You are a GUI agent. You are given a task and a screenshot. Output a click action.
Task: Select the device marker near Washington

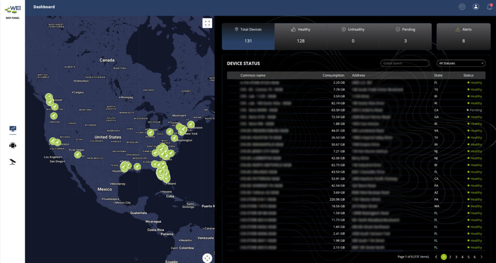(x=174, y=138)
